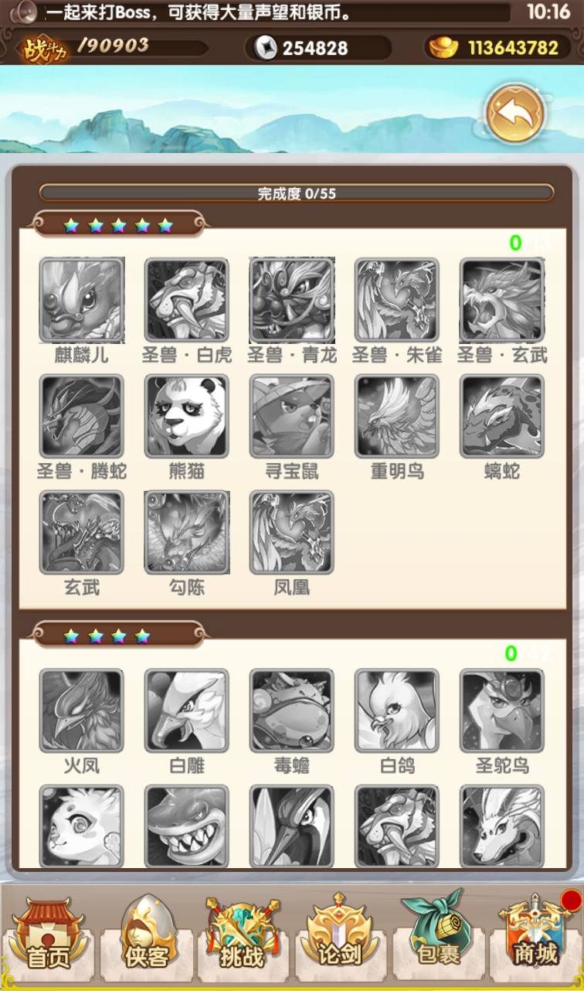The image size is (584, 991).
Task: Select the 寻宝鼠 pet icon
Action: 292,416
